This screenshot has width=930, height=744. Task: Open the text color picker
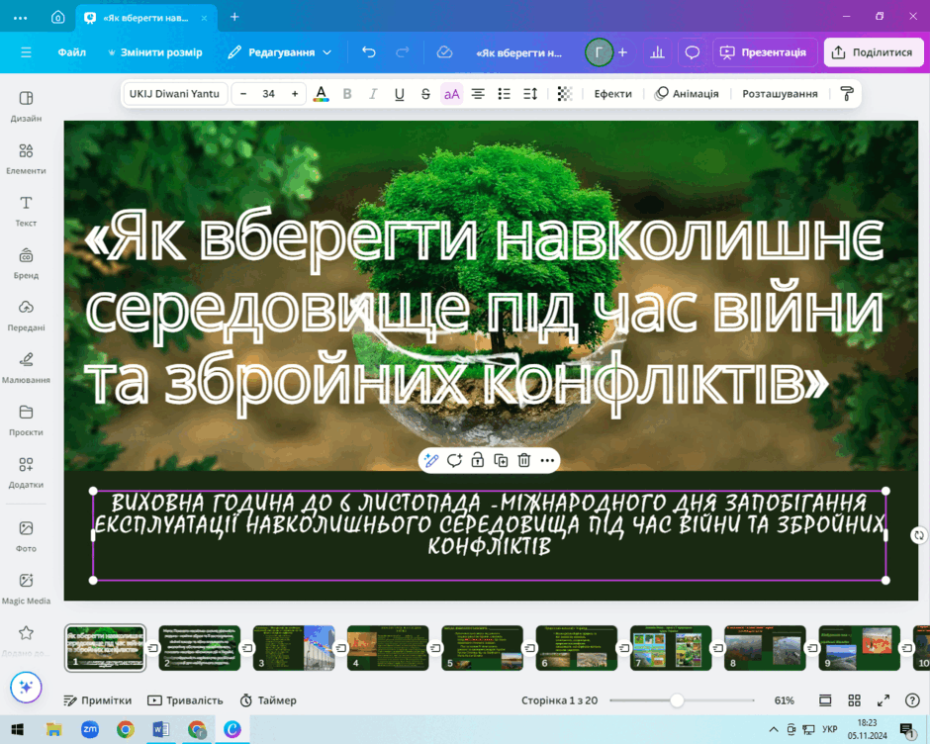321,94
